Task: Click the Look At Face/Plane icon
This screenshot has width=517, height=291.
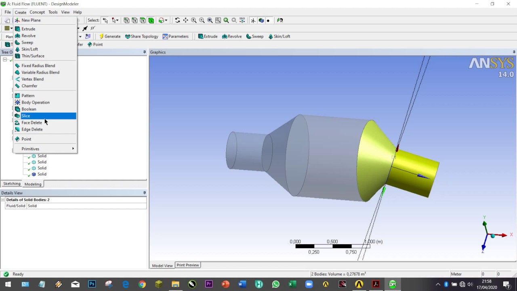Action: (x=280, y=20)
